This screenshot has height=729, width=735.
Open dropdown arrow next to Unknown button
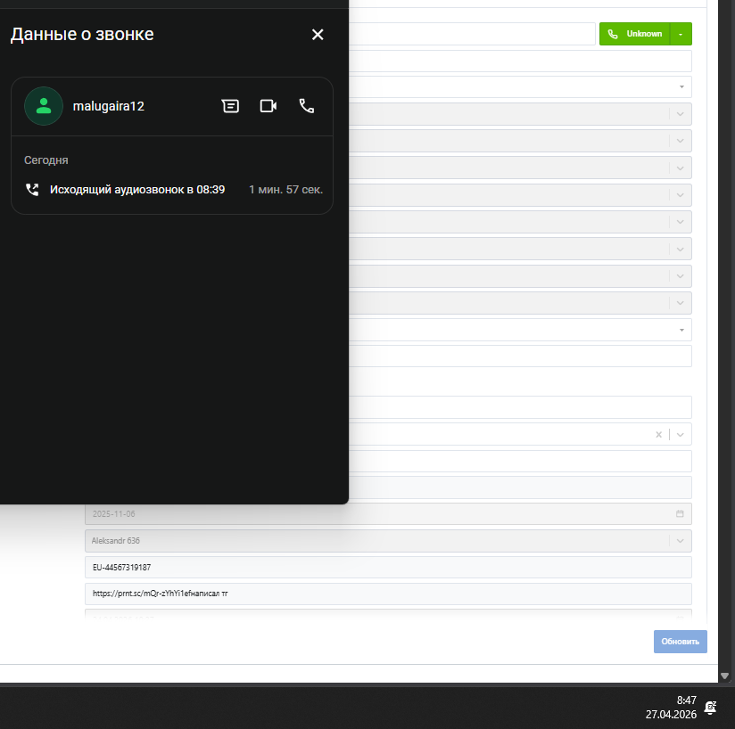681,34
